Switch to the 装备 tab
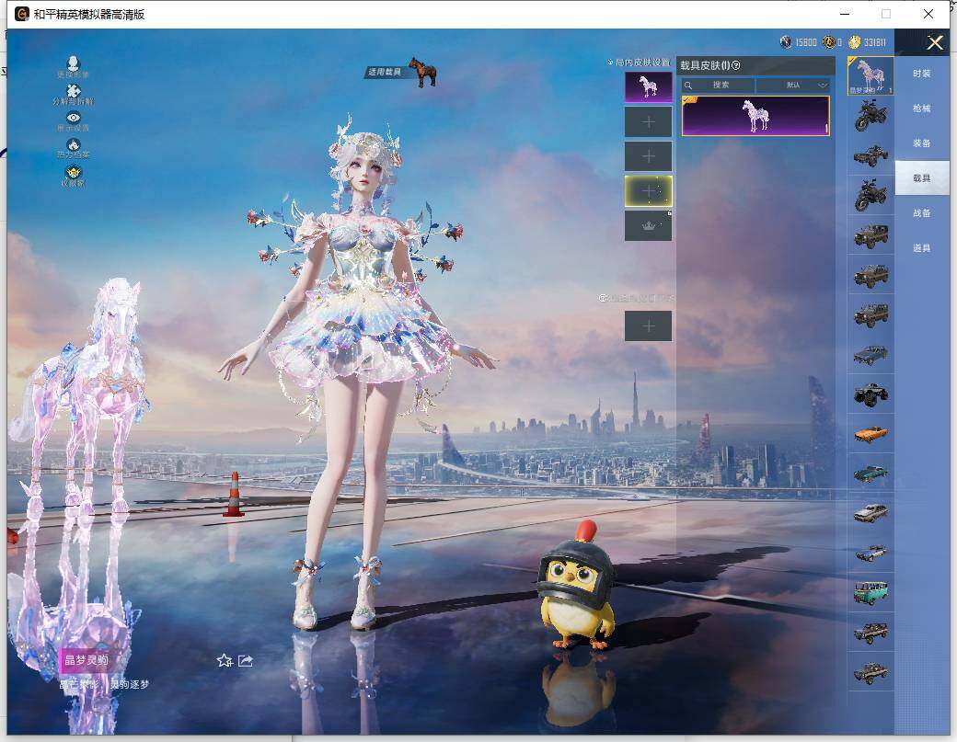Image resolution: width=957 pixels, height=742 pixels. pyautogui.click(x=922, y=143)
